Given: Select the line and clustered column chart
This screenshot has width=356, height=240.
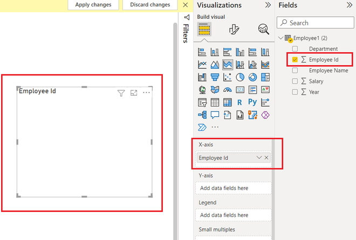Looking at the screenshot, I should 252,65.
